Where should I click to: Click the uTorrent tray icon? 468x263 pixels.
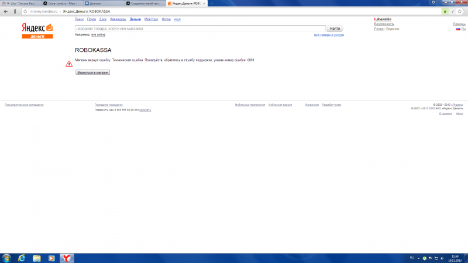click(425, 258)
